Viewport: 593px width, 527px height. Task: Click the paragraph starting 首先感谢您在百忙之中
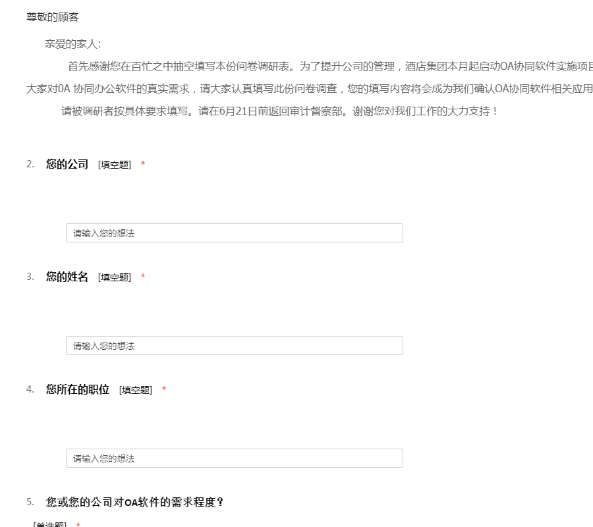pos(330,67)
